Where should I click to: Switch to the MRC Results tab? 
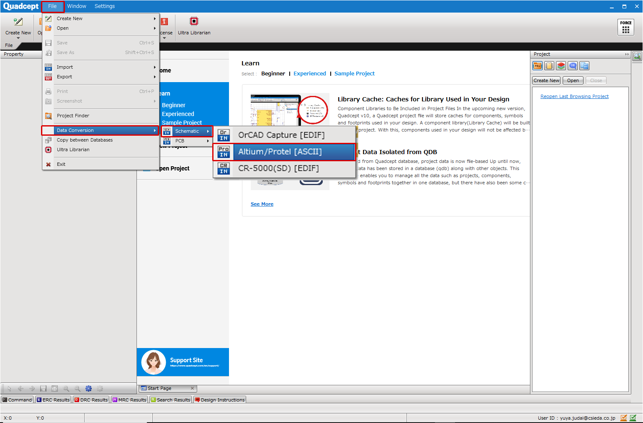[129, 400]
